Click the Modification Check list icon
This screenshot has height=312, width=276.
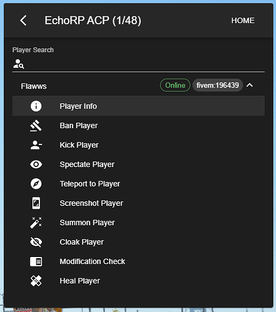tap(36, 261)
